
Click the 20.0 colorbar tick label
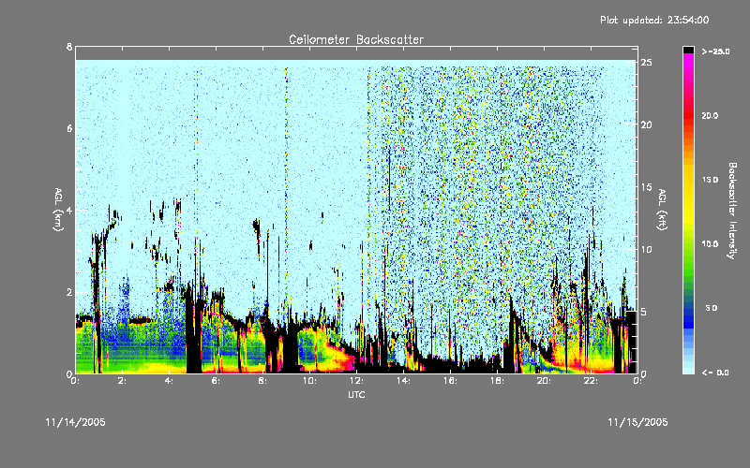coord(710,116)
